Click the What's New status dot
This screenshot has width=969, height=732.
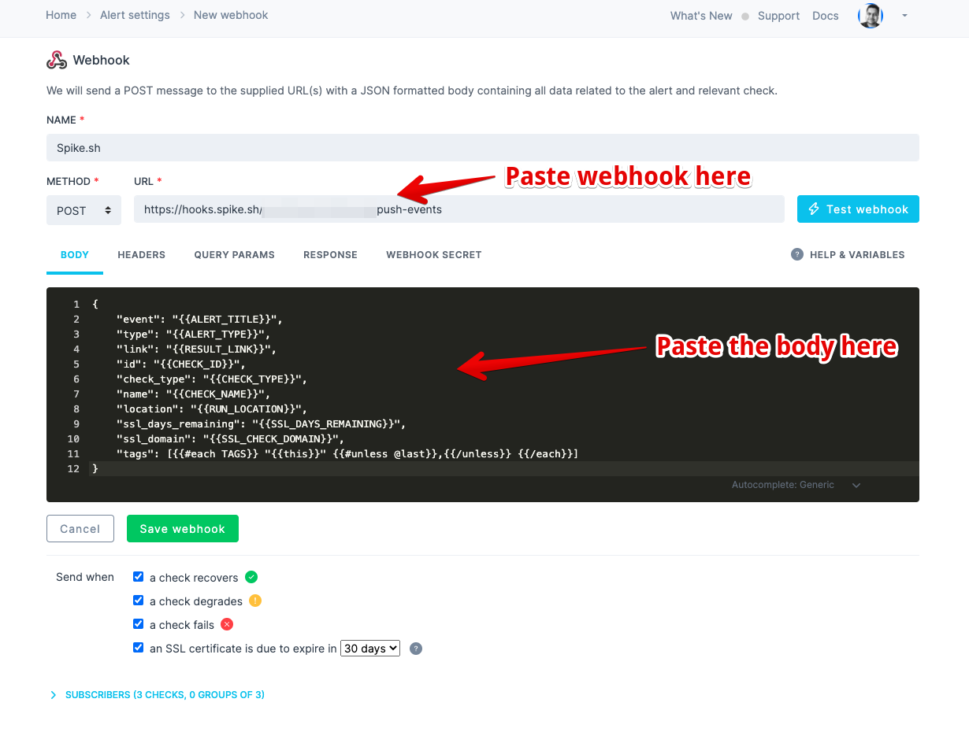[x=745, y=16]
